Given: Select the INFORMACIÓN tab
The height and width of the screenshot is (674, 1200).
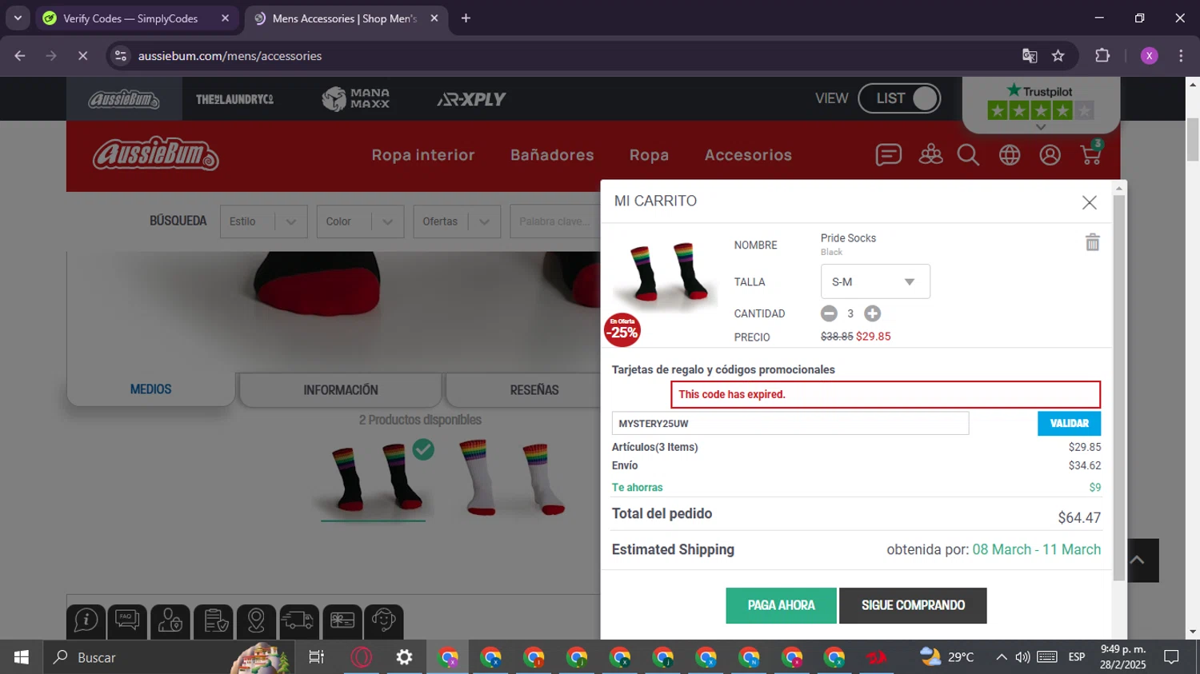Looking at the screenshot, I should 340,390.
